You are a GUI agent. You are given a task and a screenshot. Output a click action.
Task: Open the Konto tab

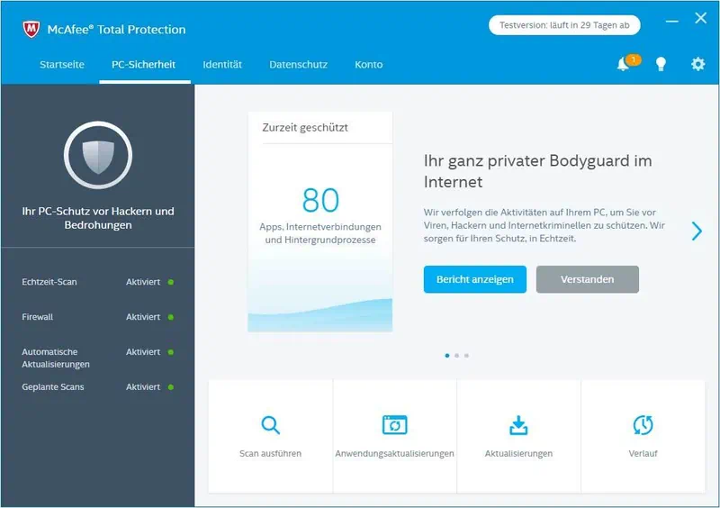click(x=369, y=65)
